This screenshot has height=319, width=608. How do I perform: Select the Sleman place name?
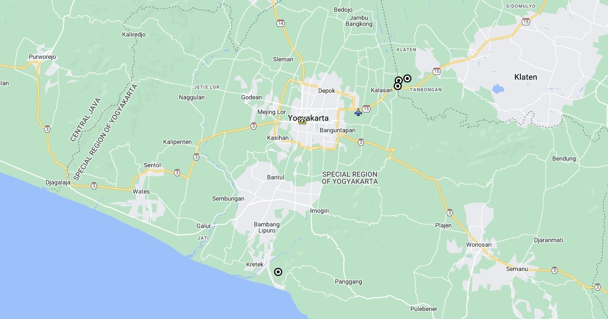283,59
